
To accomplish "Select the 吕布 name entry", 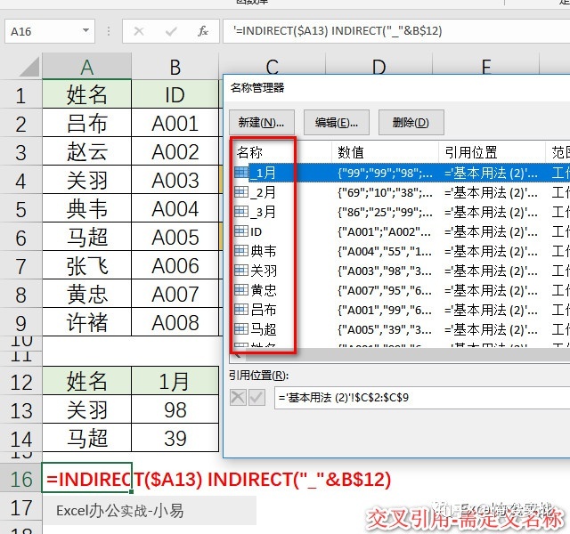I will (264, 310).
